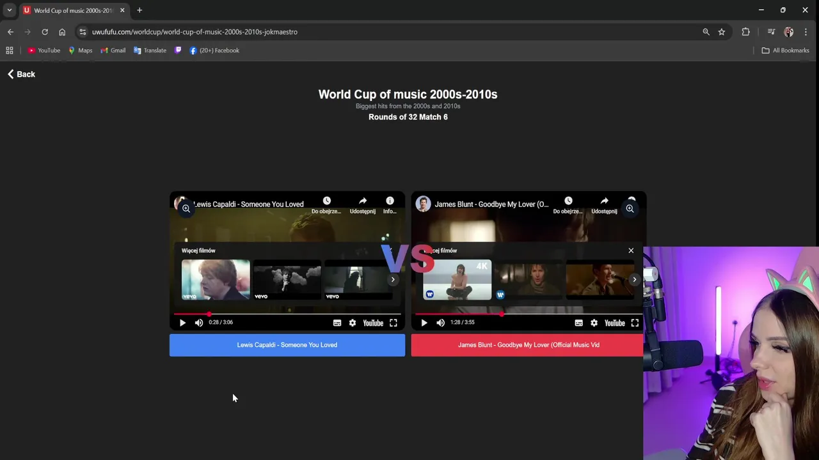Screen dimensions: 819x460
Task: Open zoom magnifier in address bar
Action: click(706, 32)
